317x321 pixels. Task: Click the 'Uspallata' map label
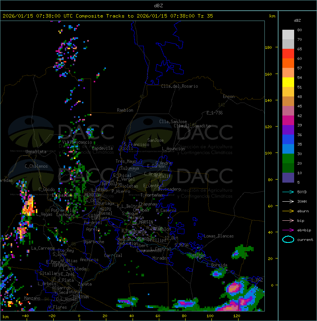[x=36, y=152]
